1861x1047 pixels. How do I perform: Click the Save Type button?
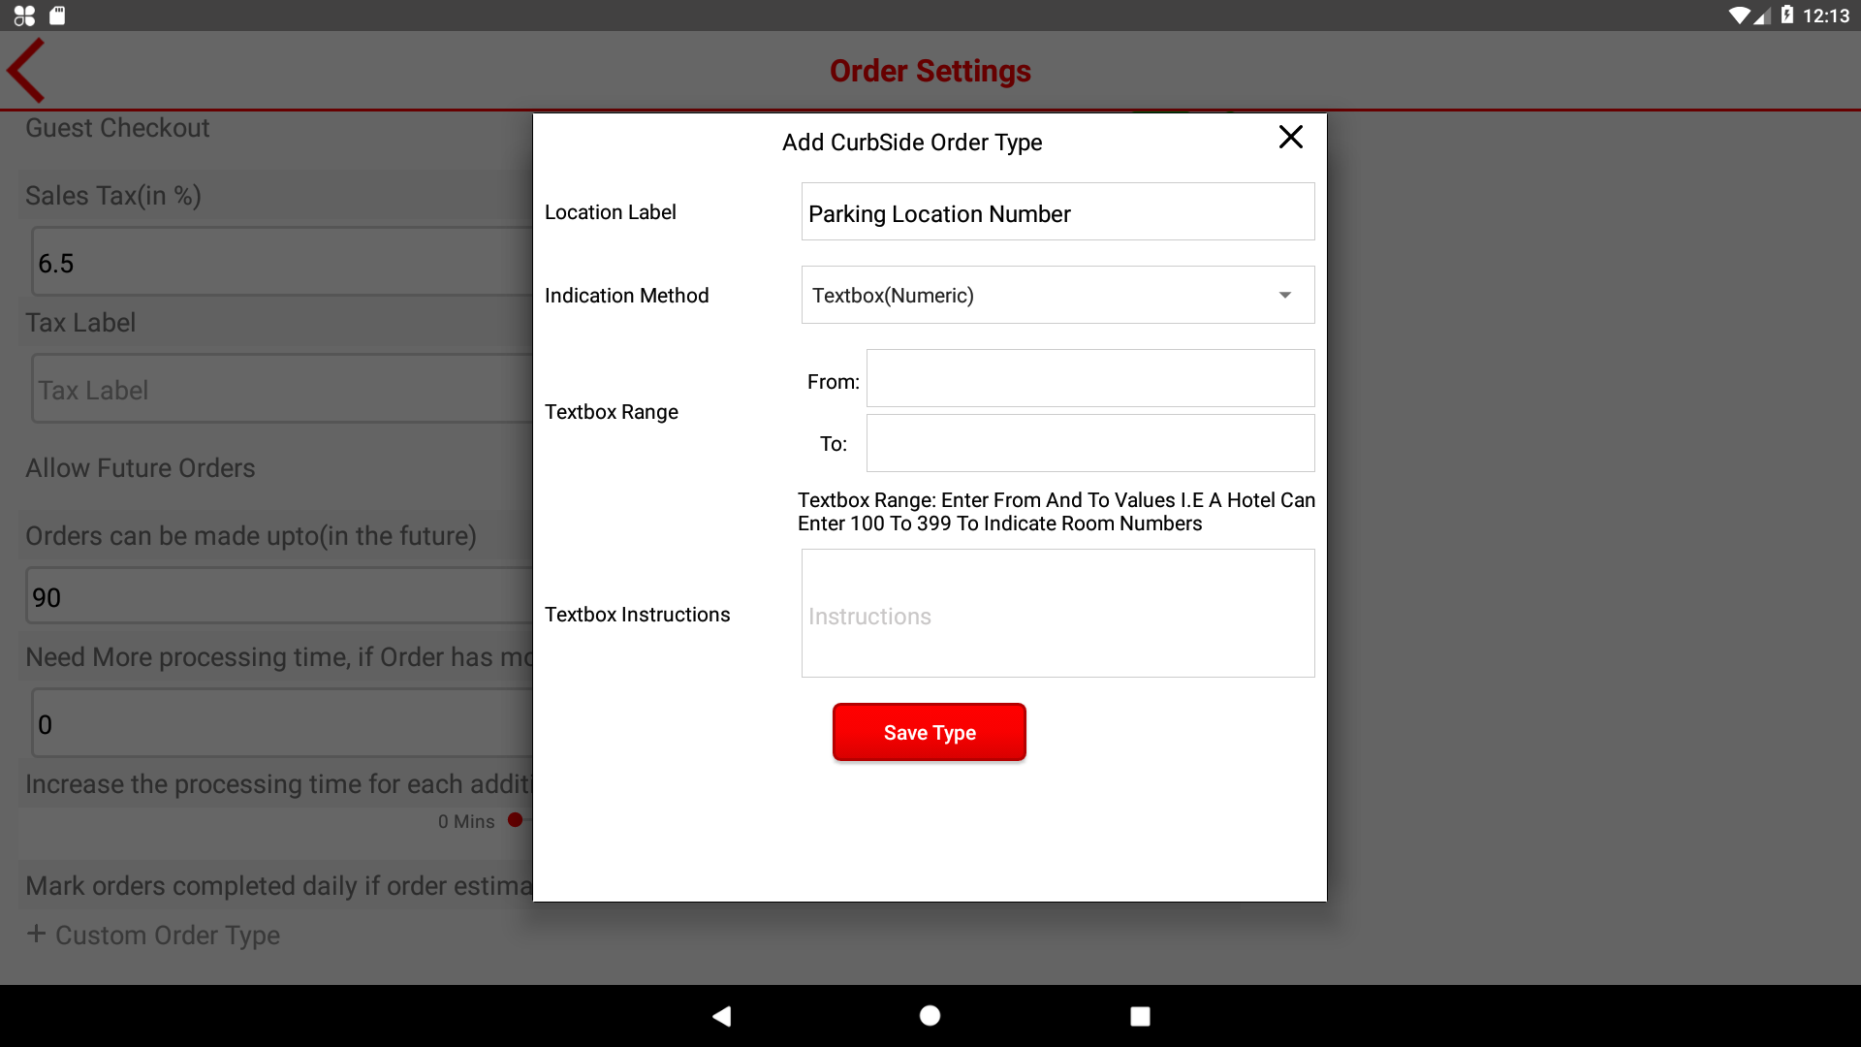coord(929,733)
